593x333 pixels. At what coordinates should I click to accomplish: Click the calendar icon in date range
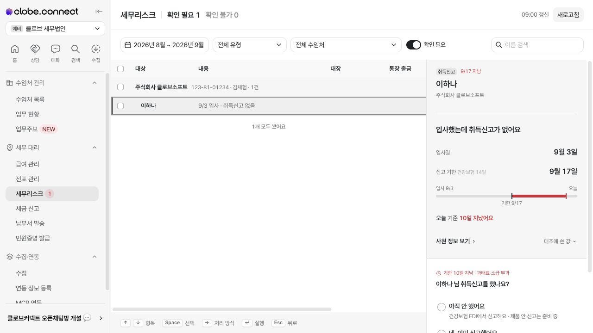[x=128, y=45]
